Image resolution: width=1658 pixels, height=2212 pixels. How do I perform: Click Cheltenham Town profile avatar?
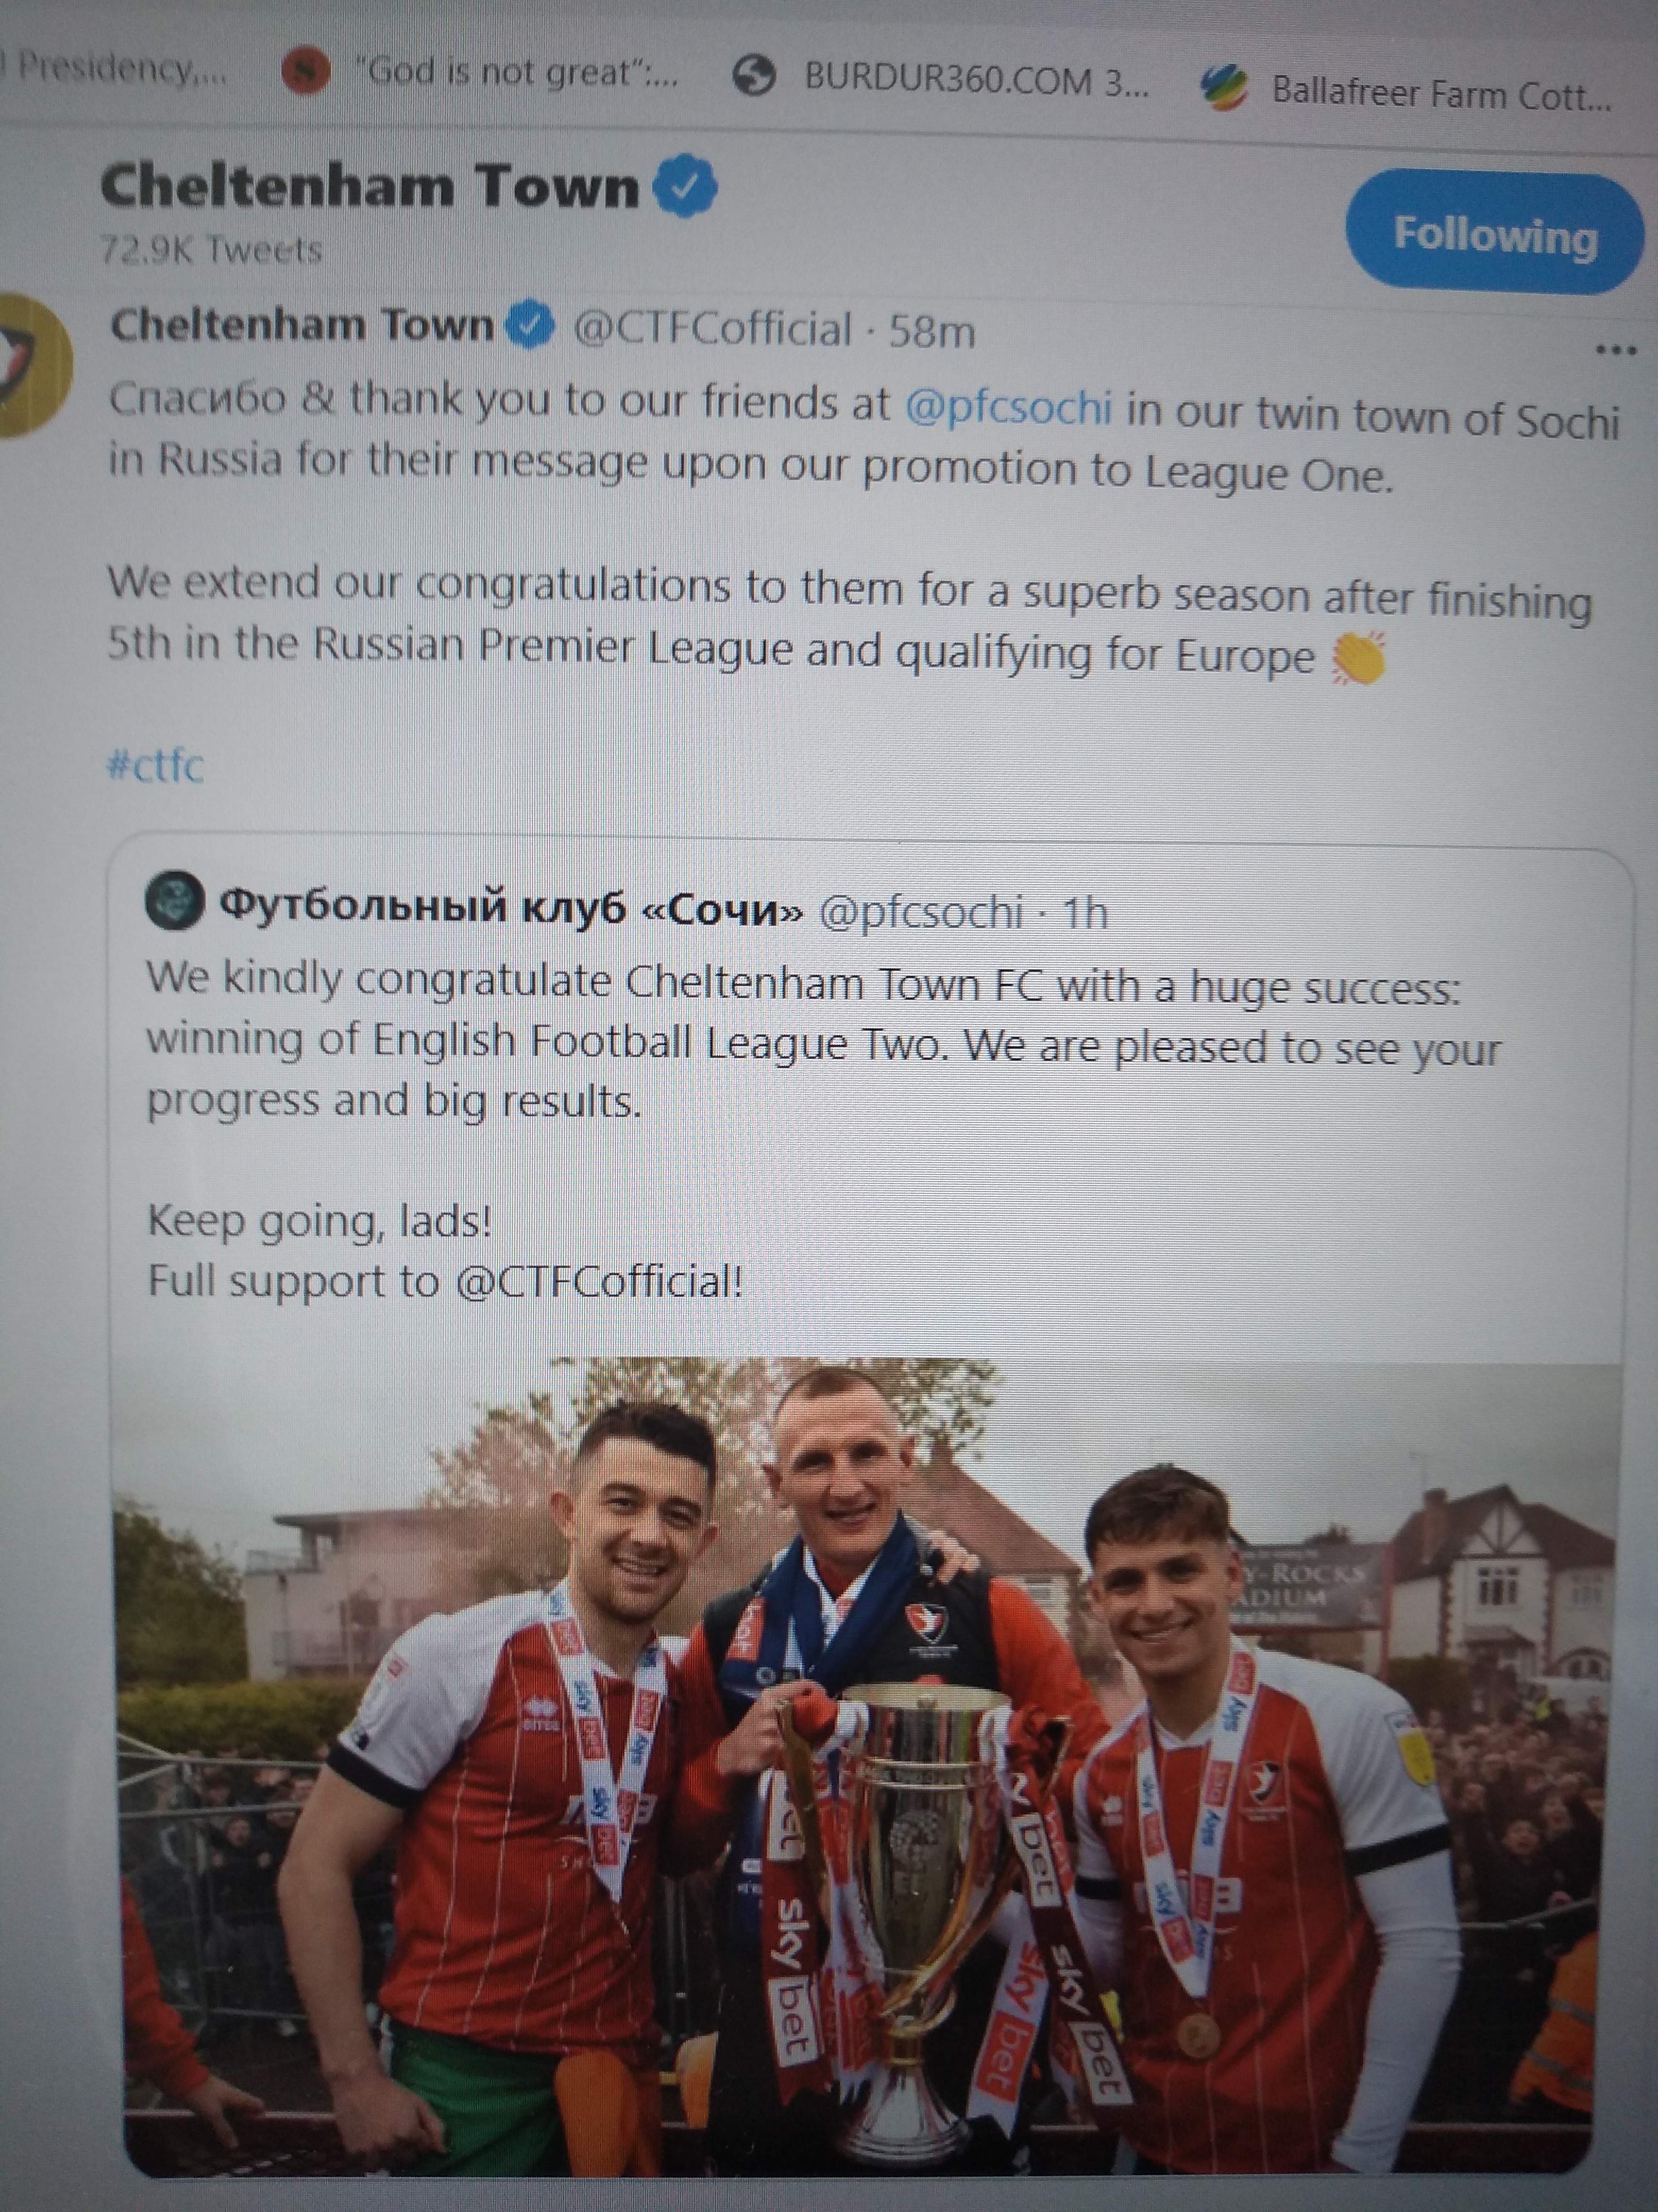(31, 365)
